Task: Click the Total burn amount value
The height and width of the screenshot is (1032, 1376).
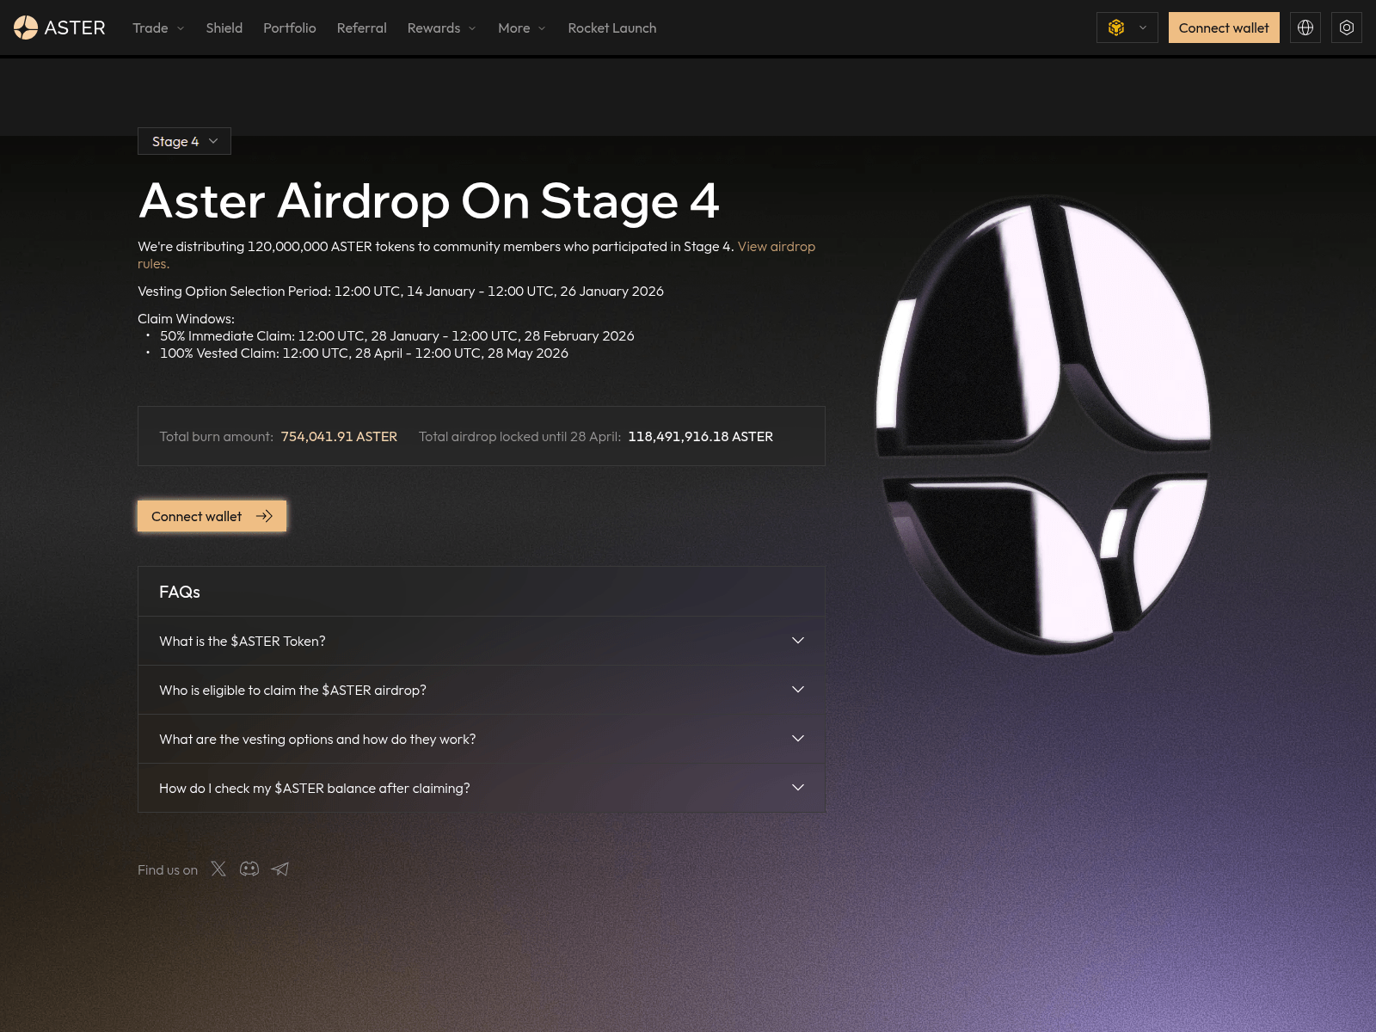Action: click(339, 436)
